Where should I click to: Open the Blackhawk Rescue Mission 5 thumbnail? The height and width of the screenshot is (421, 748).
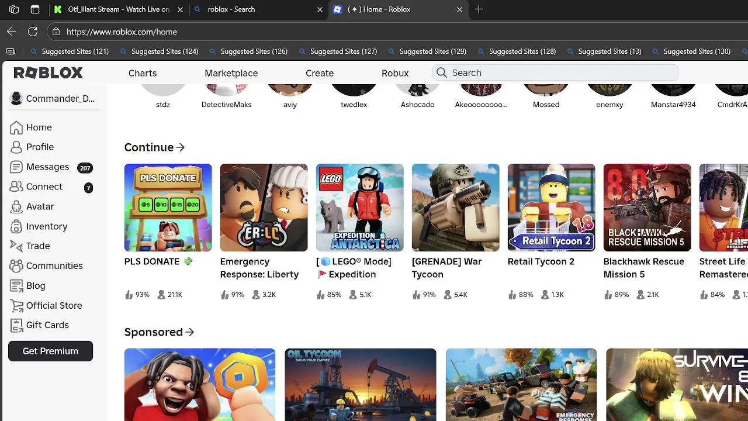coord(647,208)
